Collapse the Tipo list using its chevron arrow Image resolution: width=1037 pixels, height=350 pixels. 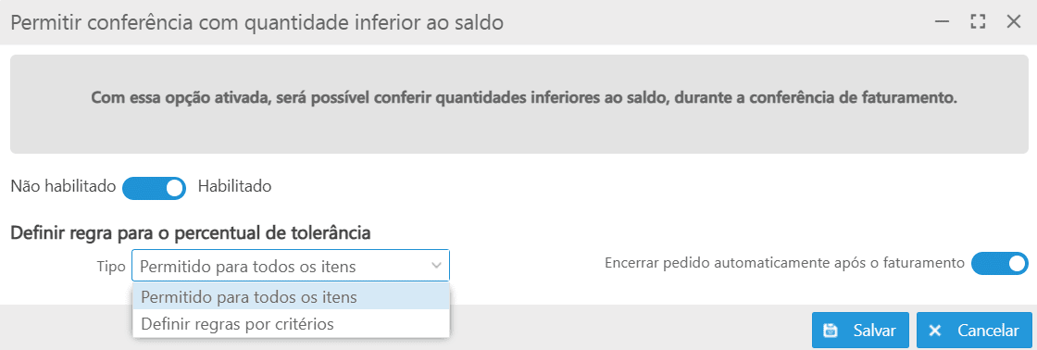click(x=436, y=266)
